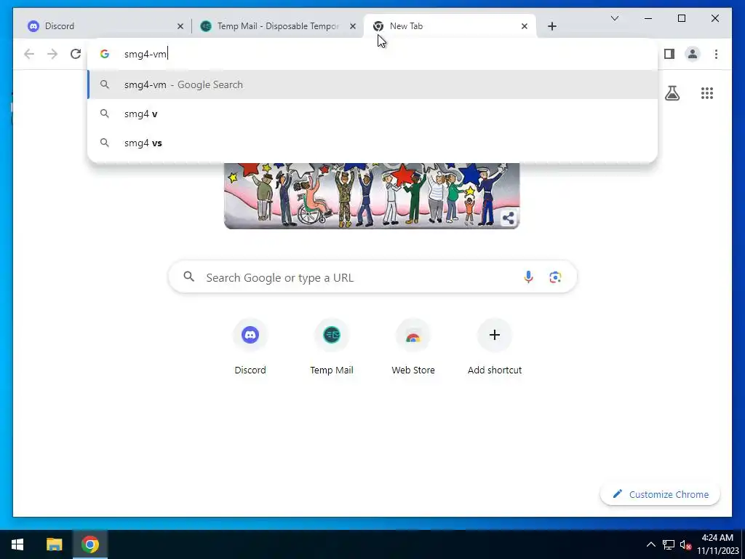The width and height of the screenshot is (745, 559).
Task: Close the Discord tab
Action: tap(180, 27)
